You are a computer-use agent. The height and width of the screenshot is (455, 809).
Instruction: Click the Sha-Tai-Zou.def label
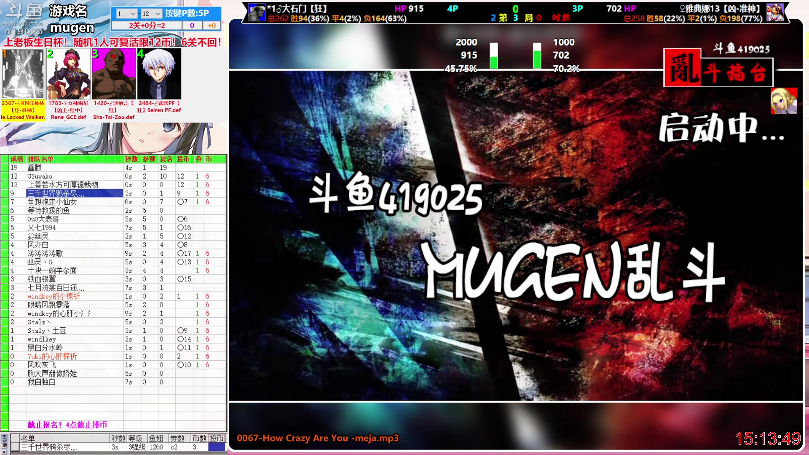pos(114,117)
